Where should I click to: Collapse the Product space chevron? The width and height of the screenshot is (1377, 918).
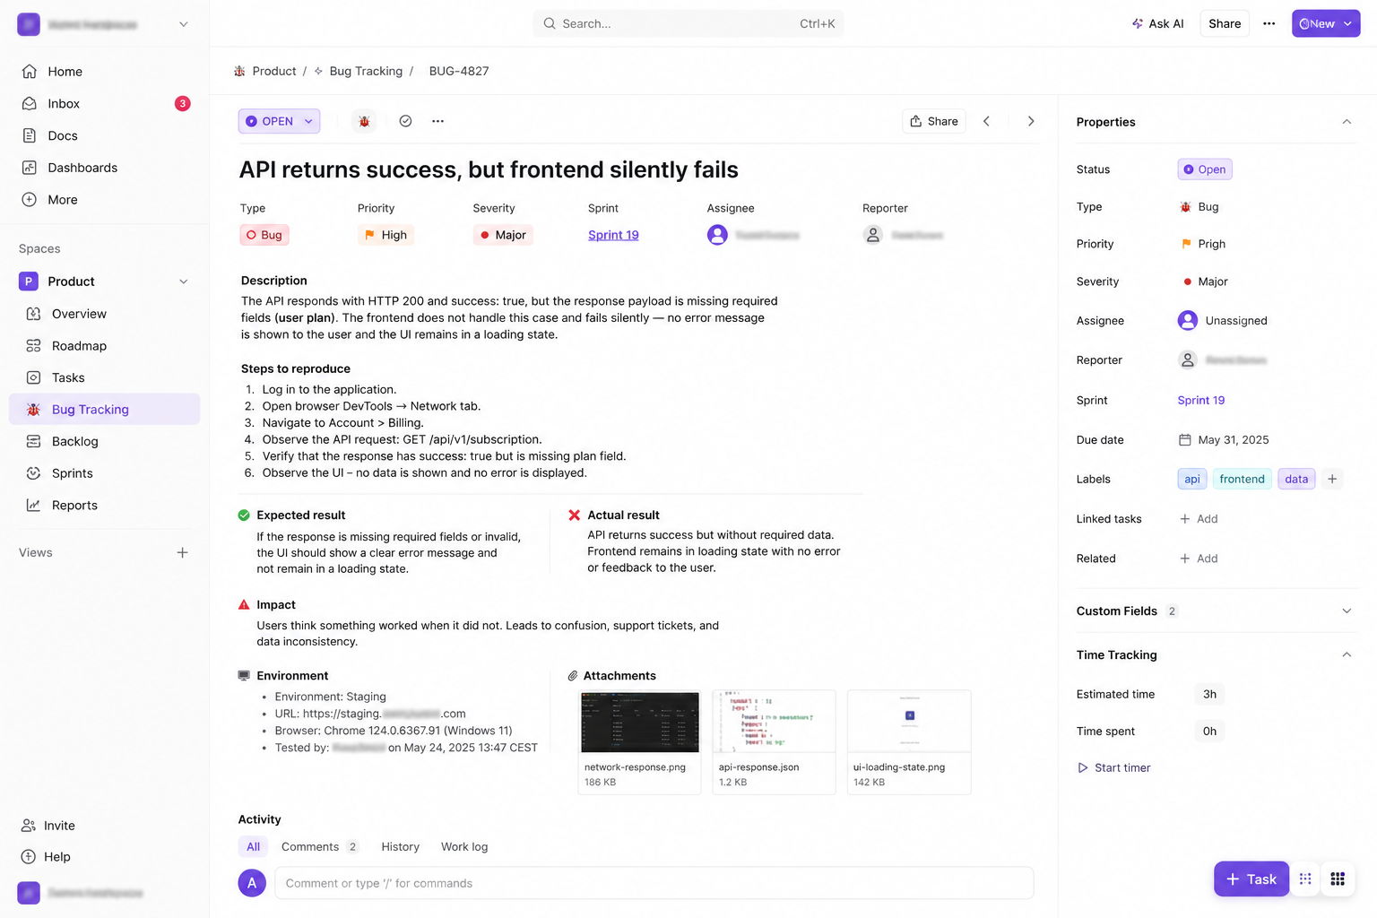(x=184, y=281)
